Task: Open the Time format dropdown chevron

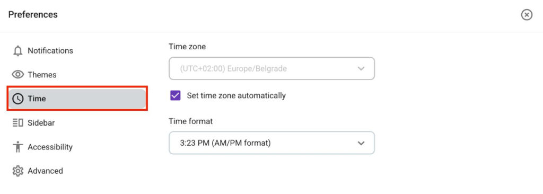Action: tap(361, 143)
